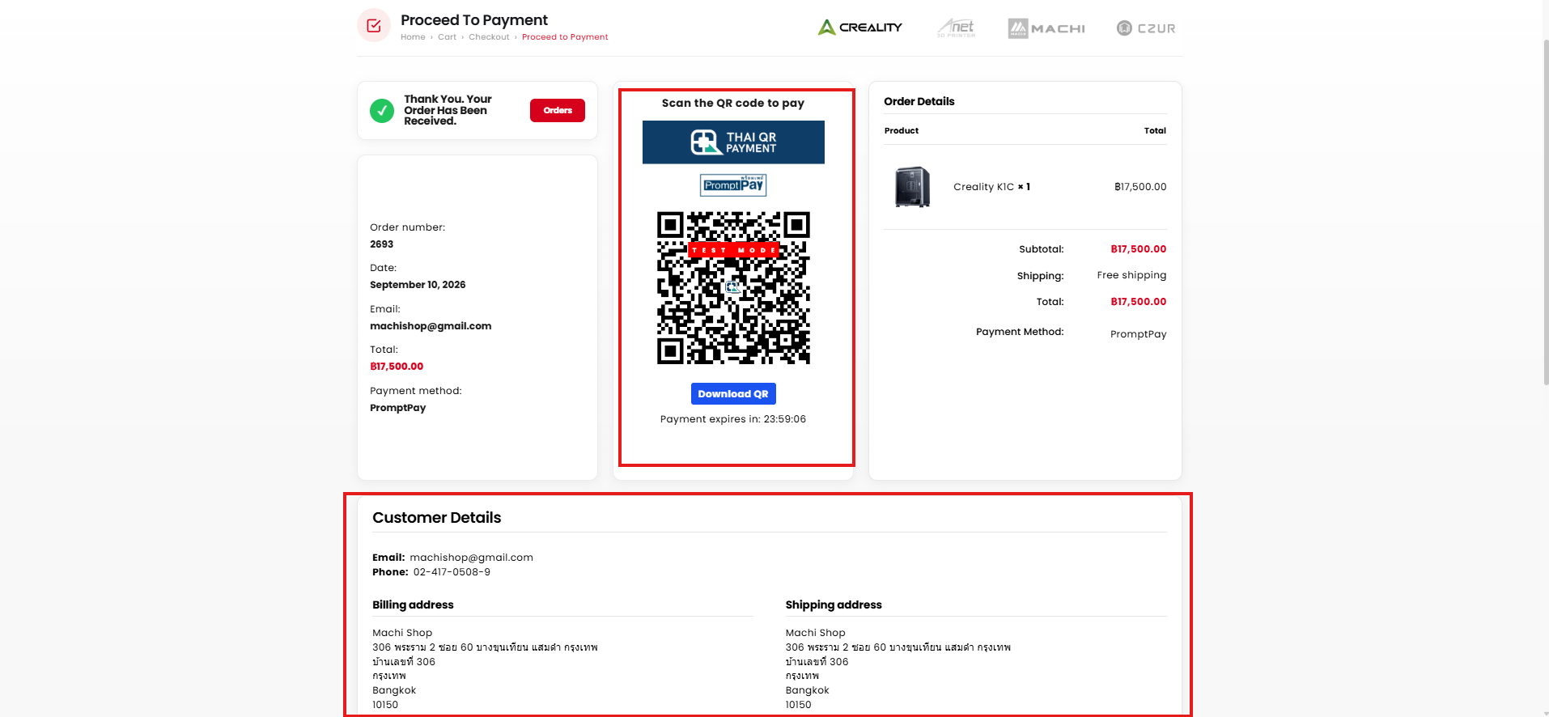This screenshot has width=1549, height=717.
Task: Go to Checkout in the breadcrumb
Action: click(x=489, y=37)
